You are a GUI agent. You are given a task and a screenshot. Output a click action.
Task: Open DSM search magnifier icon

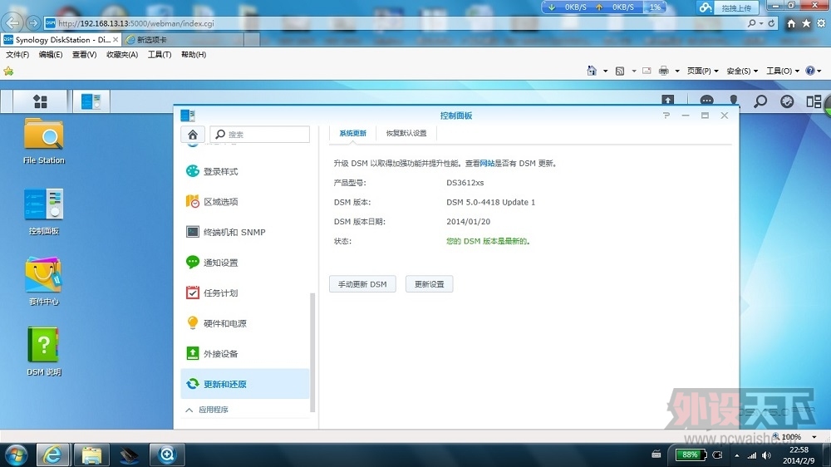[x=760, y=101]
